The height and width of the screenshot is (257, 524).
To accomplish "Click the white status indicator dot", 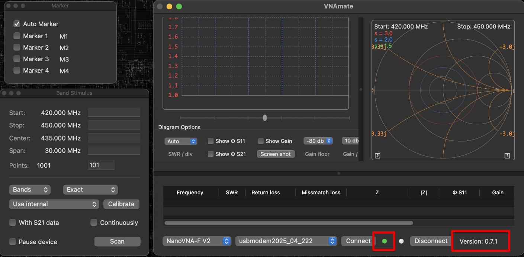I will 401,241.
